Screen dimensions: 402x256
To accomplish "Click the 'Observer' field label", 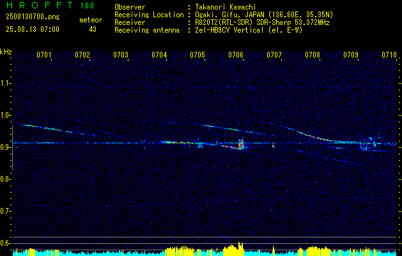I will click(130, 7).
